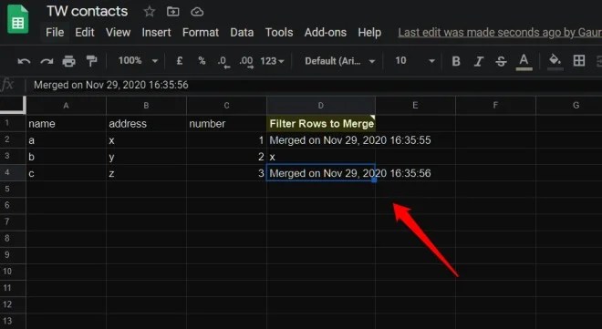Image resolution: width=602 pixels, height=329 pixels.
Task: Click the Redo arrow
Action: pos(47,61)
